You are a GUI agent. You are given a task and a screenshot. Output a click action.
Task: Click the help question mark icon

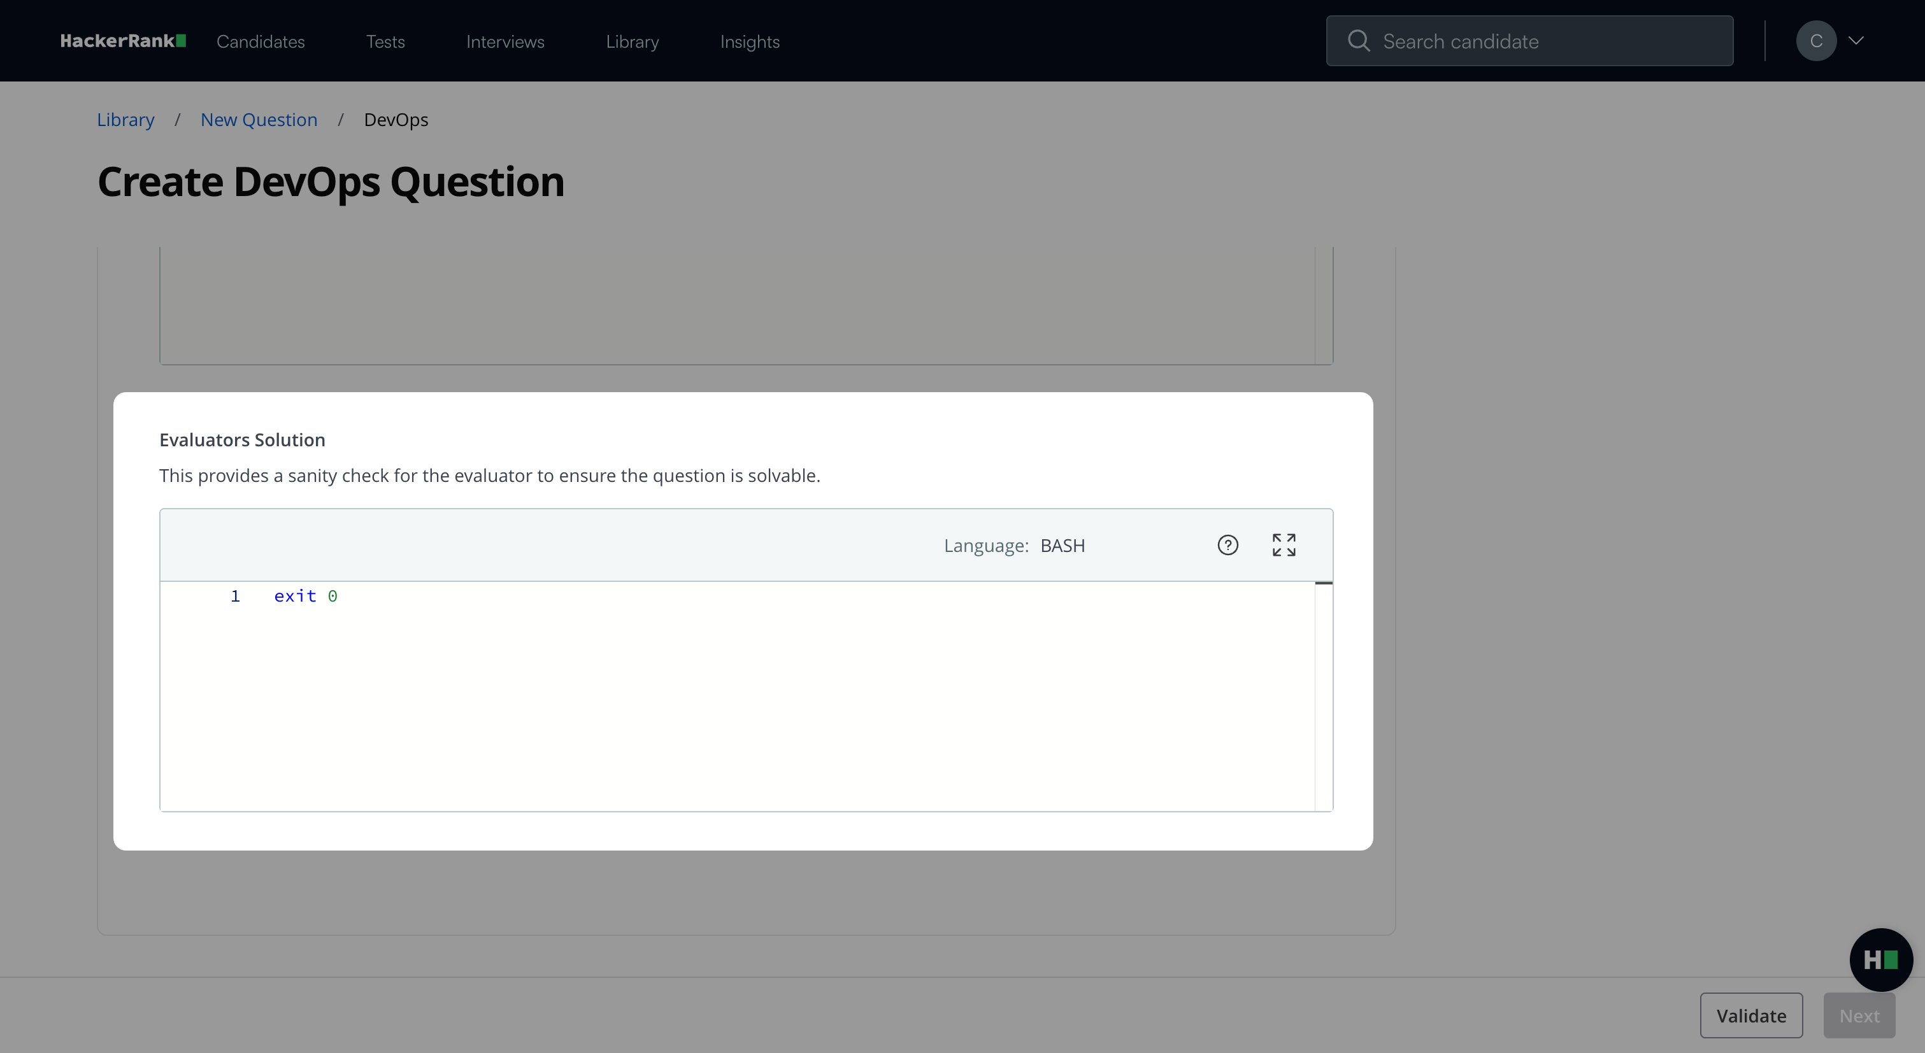pos(1227,545)
